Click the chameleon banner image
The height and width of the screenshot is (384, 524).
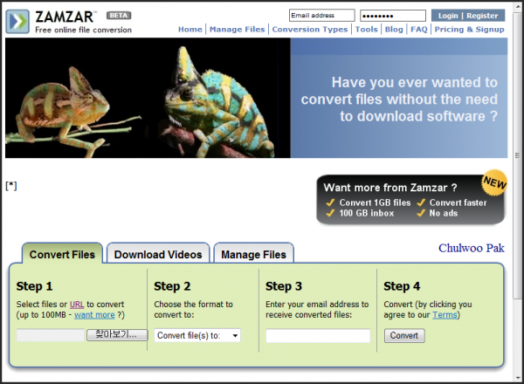coord(148,98)
